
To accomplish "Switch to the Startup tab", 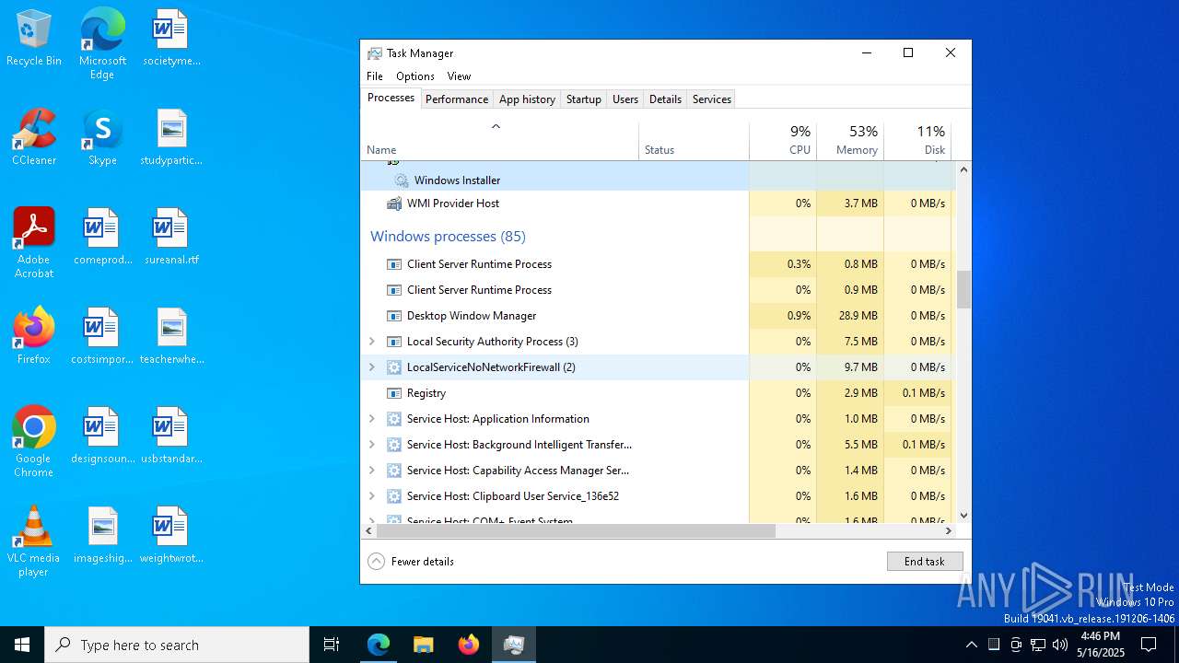I will pyautogui.click(x=584, y=99).
